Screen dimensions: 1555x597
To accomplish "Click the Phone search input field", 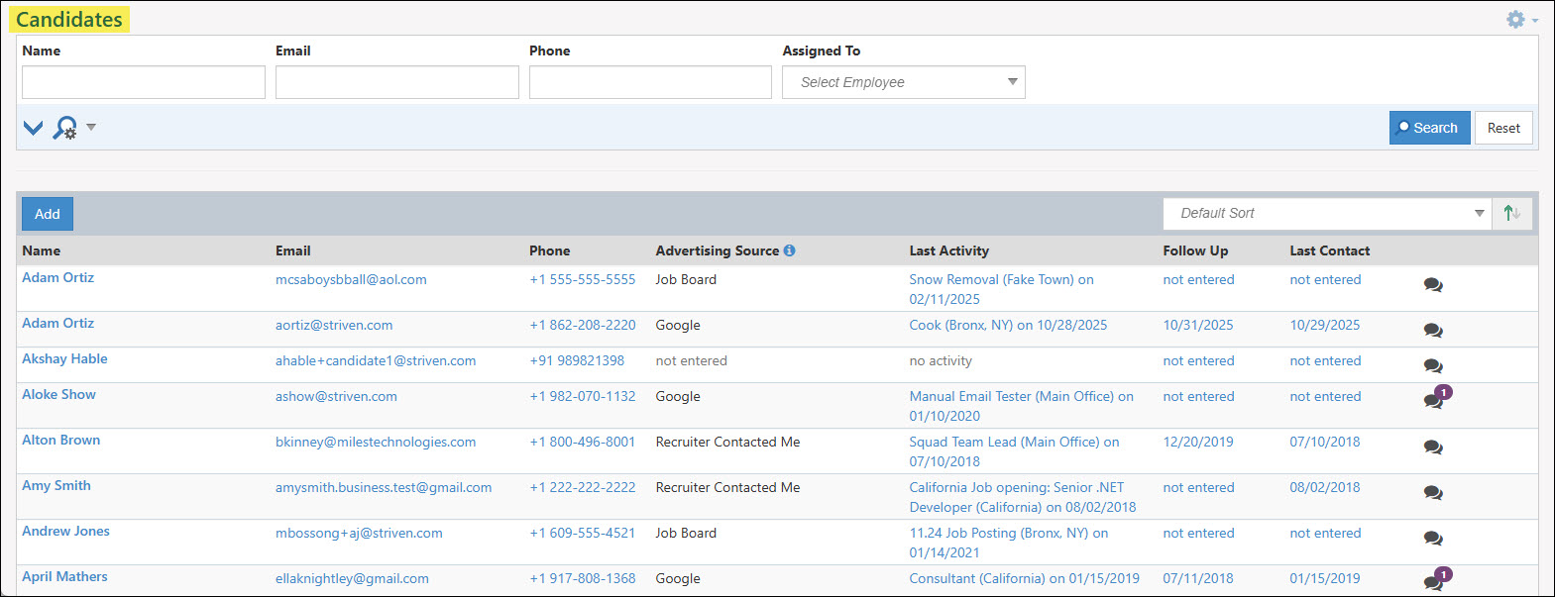I will (650, 82).
